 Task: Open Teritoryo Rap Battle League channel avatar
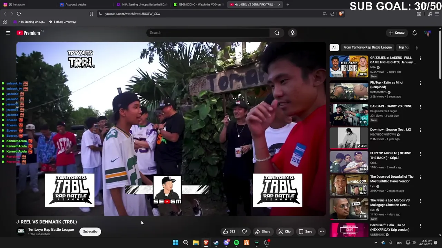point(21,231)
